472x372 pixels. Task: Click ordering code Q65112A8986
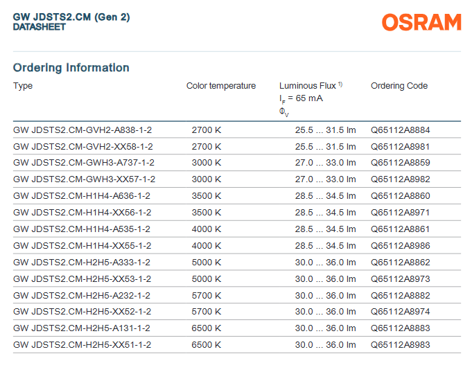pyautogui.click(x=401, y=246)
